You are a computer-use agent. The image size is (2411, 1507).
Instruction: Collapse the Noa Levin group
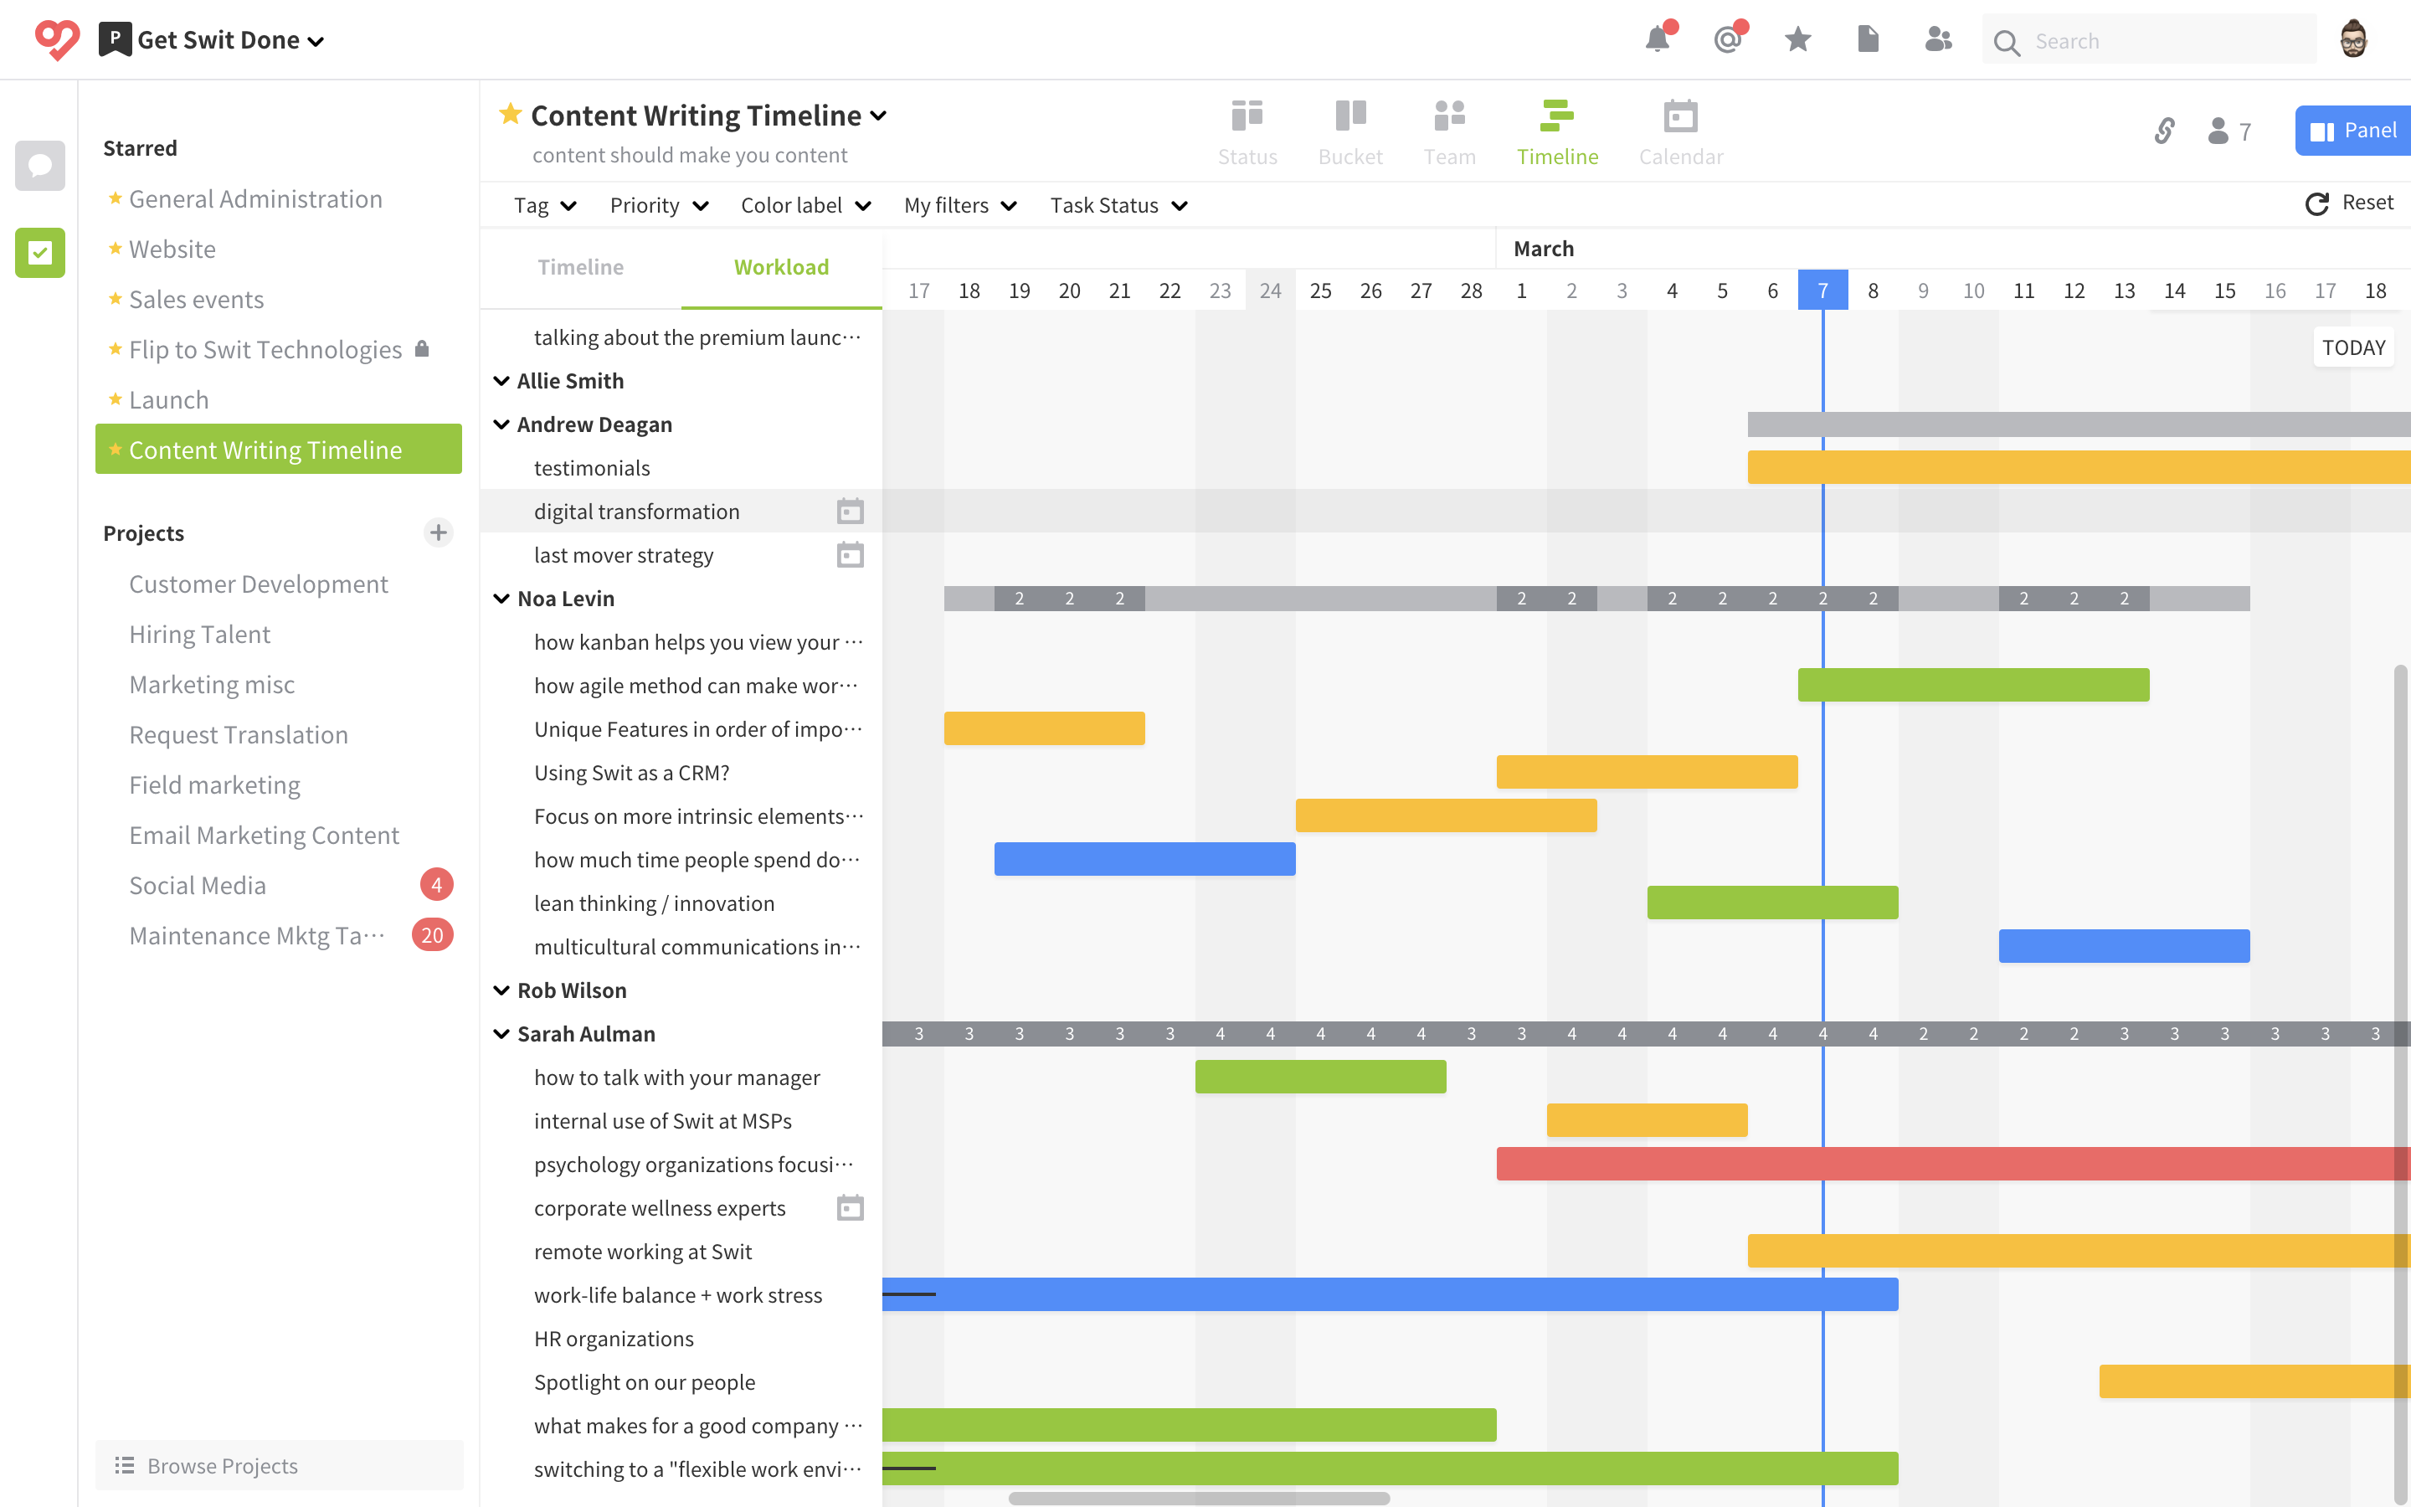[x=502, y=599]
